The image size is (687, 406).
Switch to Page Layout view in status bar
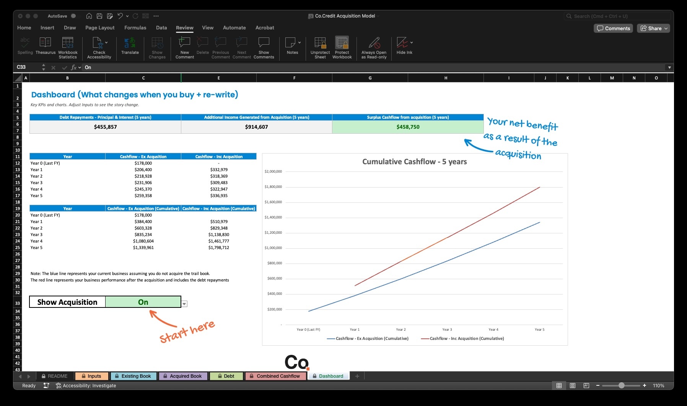coord(573,386)
